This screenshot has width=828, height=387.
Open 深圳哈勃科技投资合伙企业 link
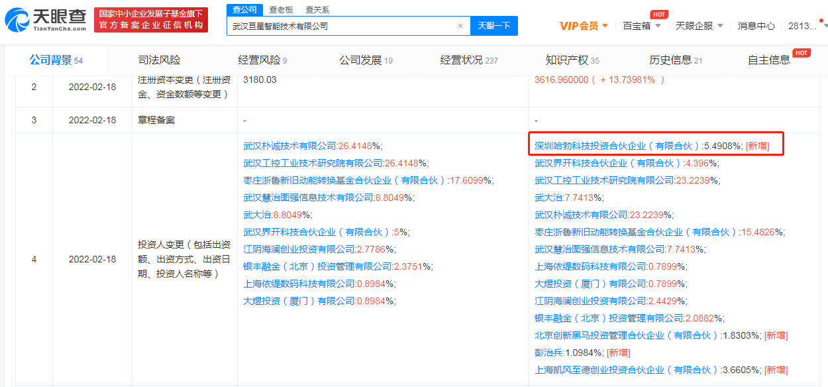point(617,145)
